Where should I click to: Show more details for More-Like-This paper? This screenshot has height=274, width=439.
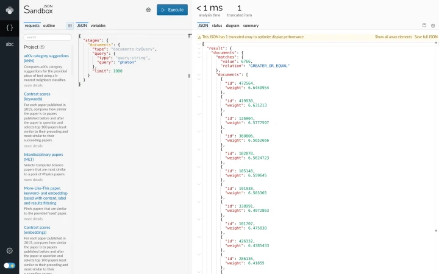(33, 219)
